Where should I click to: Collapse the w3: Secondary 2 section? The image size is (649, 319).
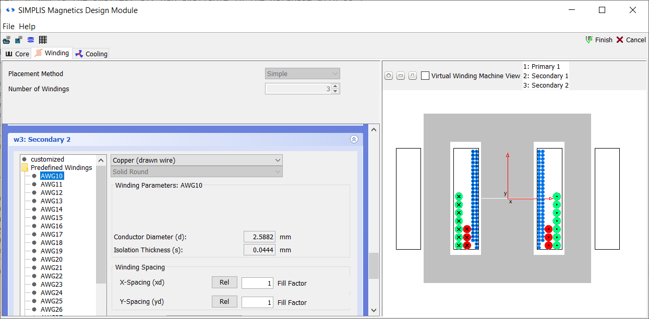click(354, 139)
